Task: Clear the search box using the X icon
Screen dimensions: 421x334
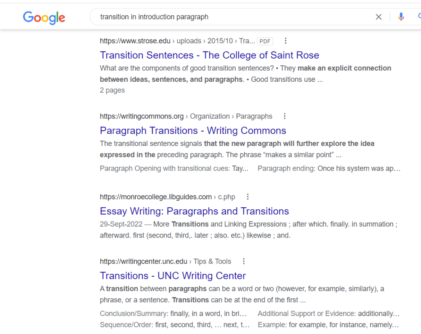Action: 378,16
